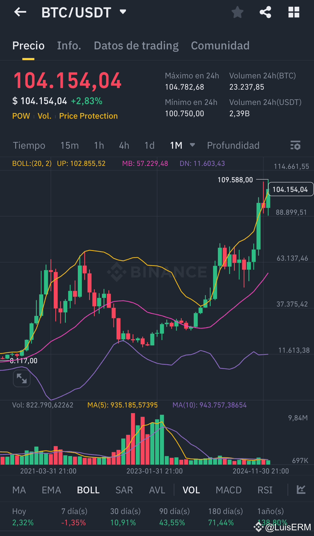Enable the MA indicator
This screenshot has height=536, width=314.
point(19,490)
